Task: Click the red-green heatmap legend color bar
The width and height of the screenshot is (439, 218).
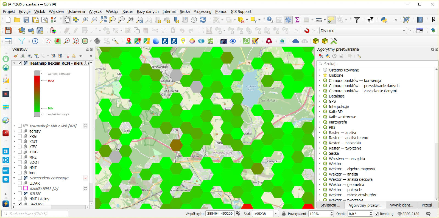Action: pos(37,93)
